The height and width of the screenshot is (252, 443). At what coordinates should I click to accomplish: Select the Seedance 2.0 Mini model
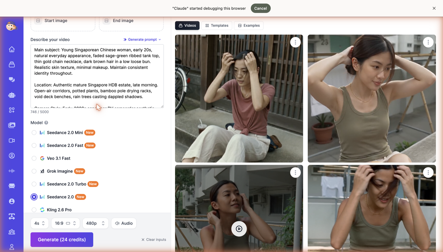(x=34, y=133)
